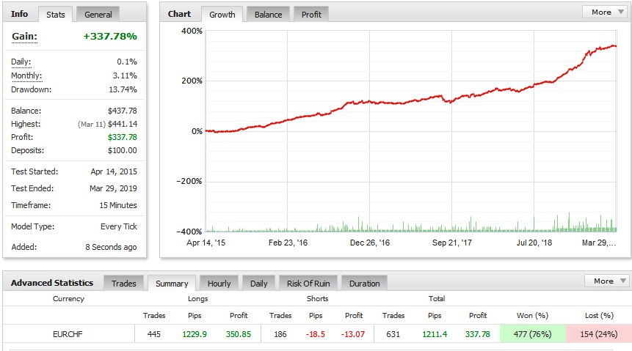Select the Shorts trades cell 186
Viewport: 632px width, 351px height.
tap(280, 334)
